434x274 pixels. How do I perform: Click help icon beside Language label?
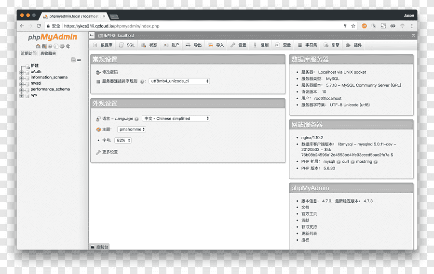(x=136, y=119)
